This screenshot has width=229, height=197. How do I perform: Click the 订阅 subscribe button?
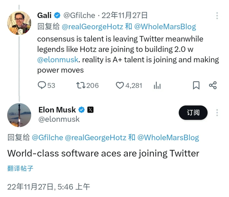pos(193,113)
